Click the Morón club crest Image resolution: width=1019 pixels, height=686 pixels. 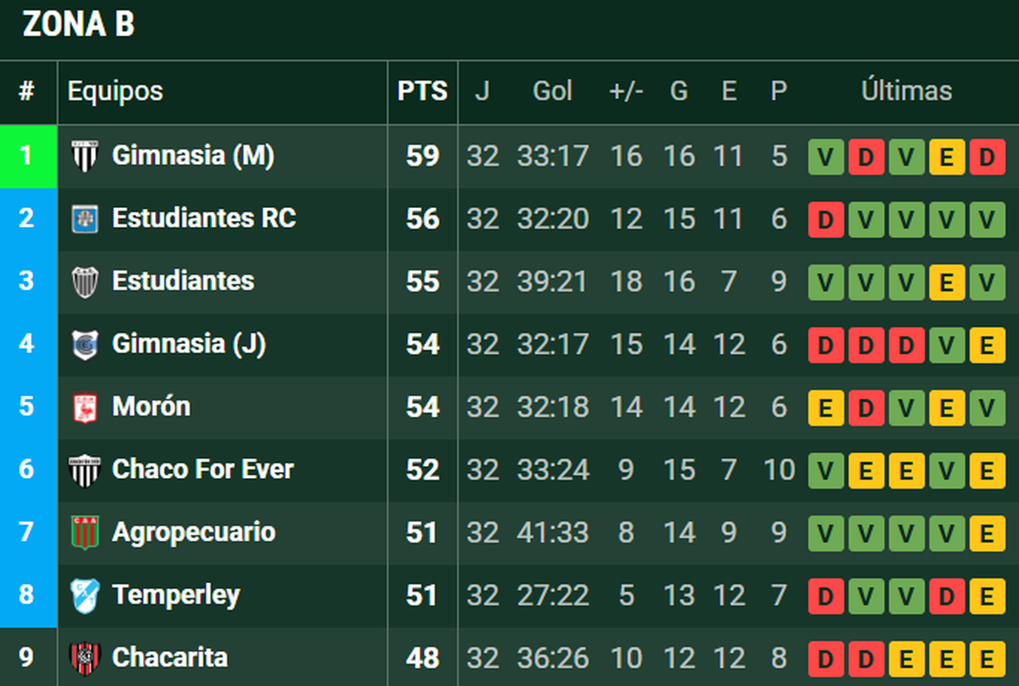[85, 407]
